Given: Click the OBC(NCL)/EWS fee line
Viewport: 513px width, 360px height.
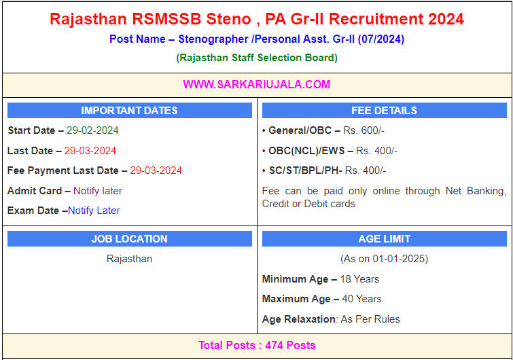Looking at the screenshot, I should (x=330, y=151).
